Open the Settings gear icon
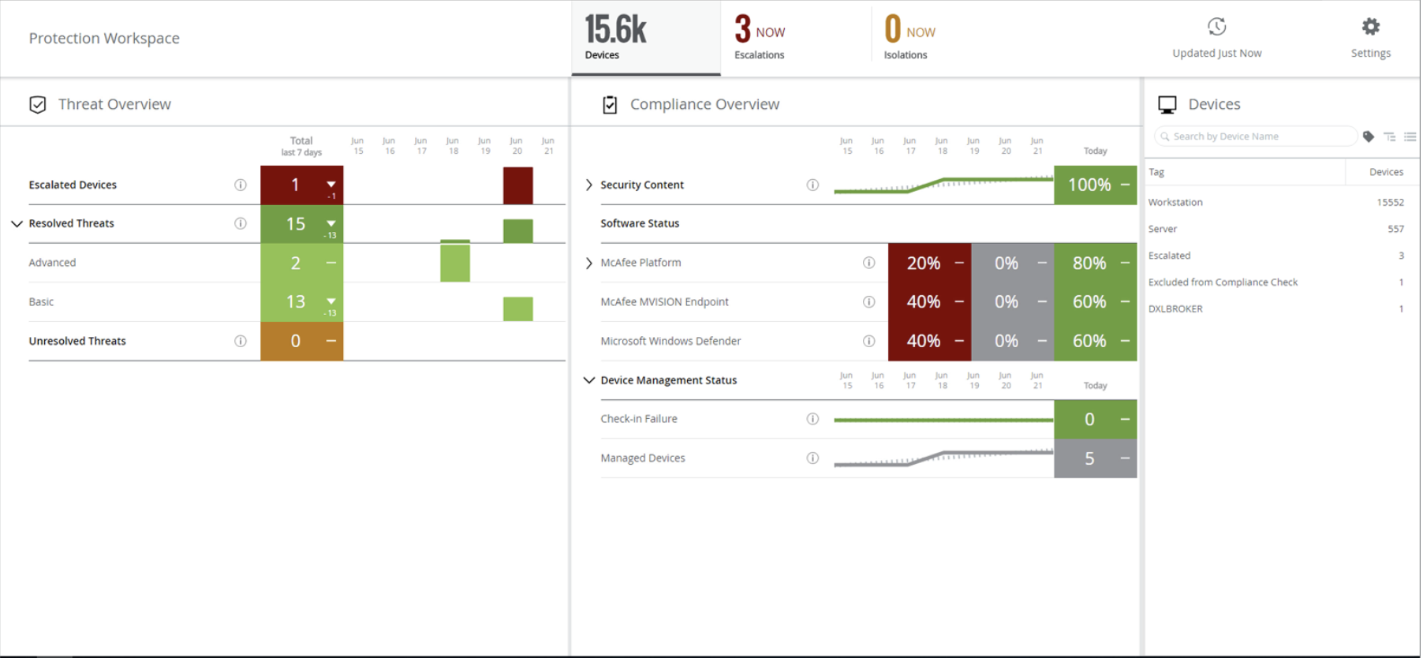The width and height of the screenshot is (1423, 658). [x=1370, y=27]
